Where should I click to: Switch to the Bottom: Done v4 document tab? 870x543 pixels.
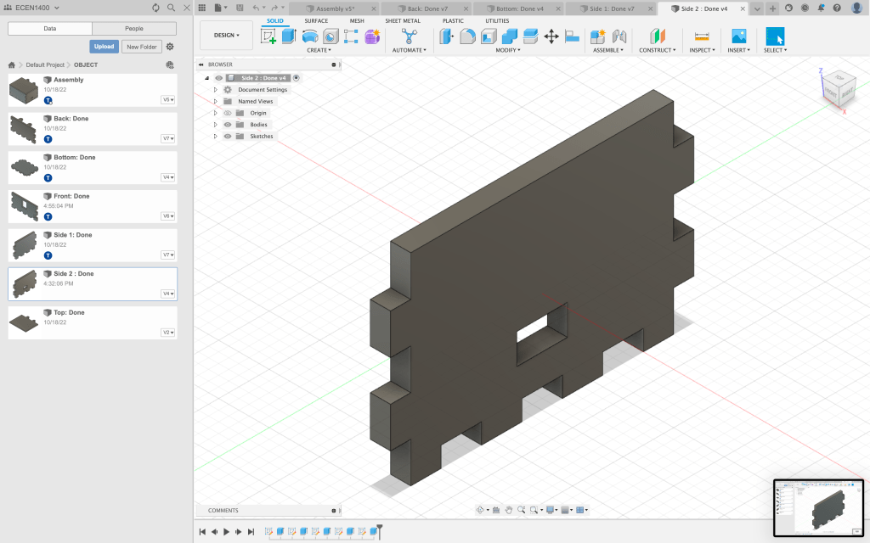(519, 8)
